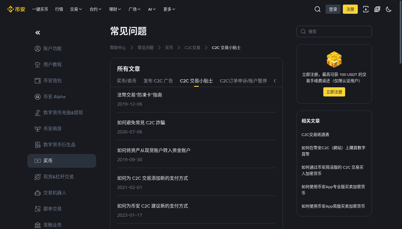Viewport: 402px width, 229px height.
Task: Click the 交易机器人 robot icon
Action: click(x=38, y=193)
